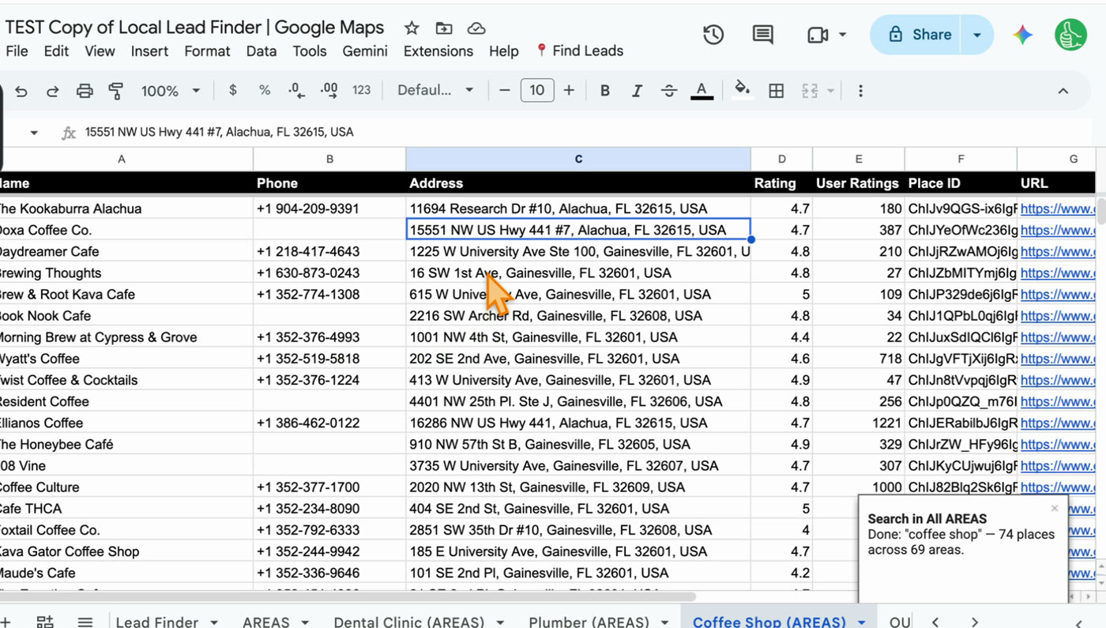
Task: Expand the Share options arrow
Action: tap(977, 35)
